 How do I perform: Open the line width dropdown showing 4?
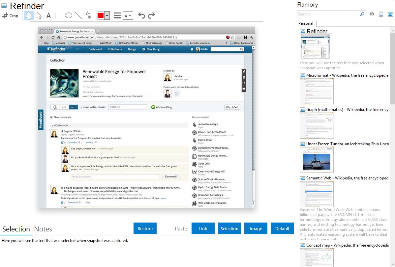click(x=128, y=15)
